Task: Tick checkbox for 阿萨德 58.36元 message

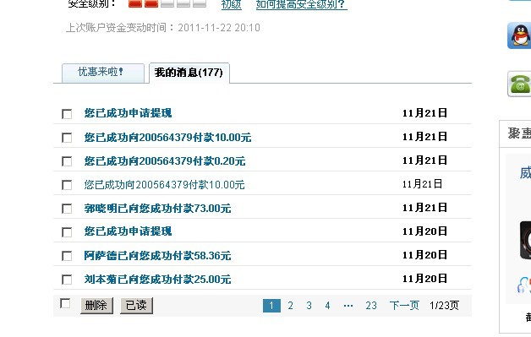Action: (67, 256)
